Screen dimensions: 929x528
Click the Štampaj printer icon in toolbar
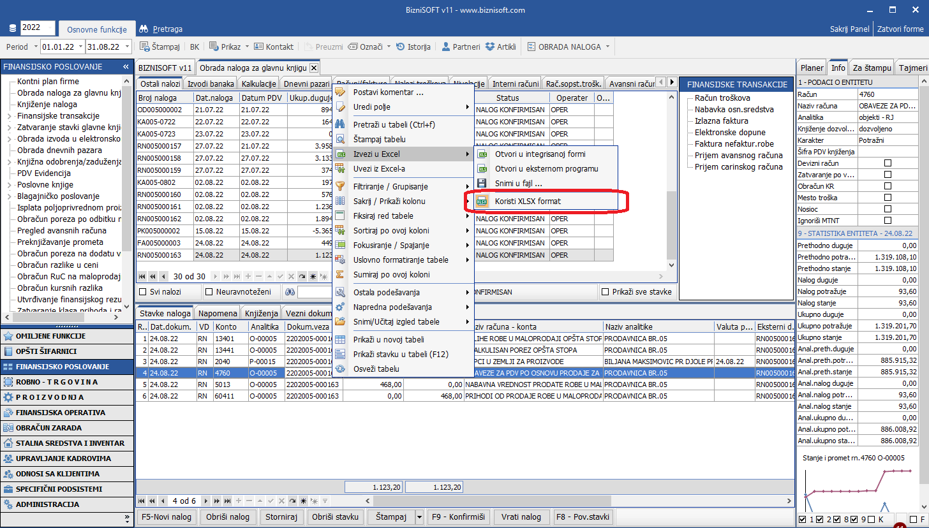(x=145, y=47)
